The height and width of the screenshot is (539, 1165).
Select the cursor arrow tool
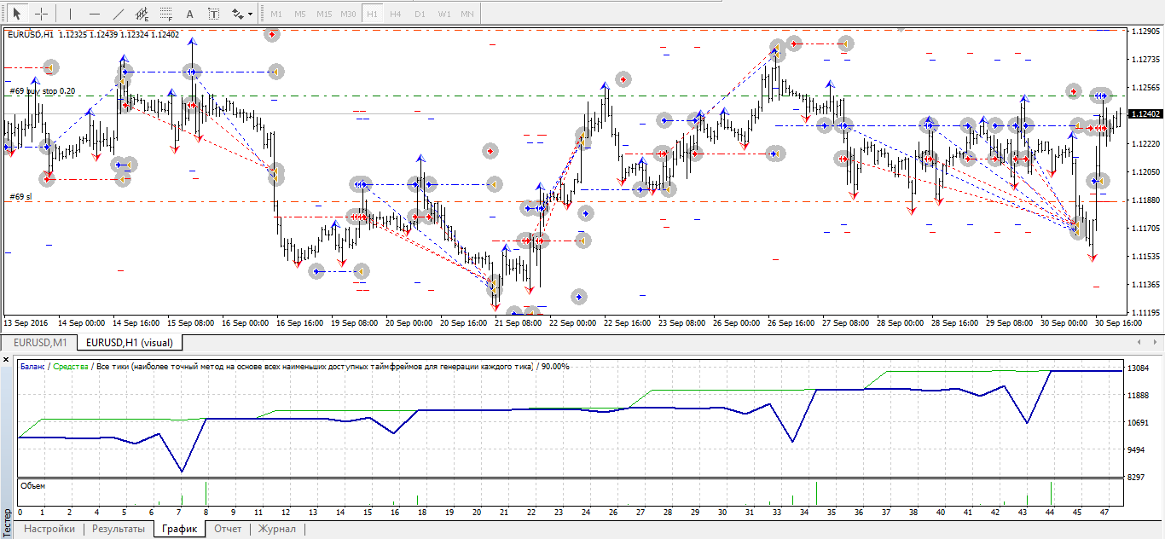click(x=16, y=14)
